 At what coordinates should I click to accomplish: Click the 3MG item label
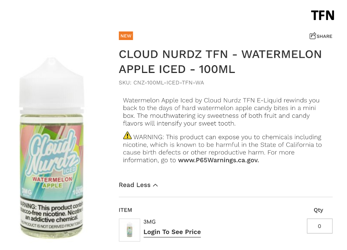tap(149, 221)
